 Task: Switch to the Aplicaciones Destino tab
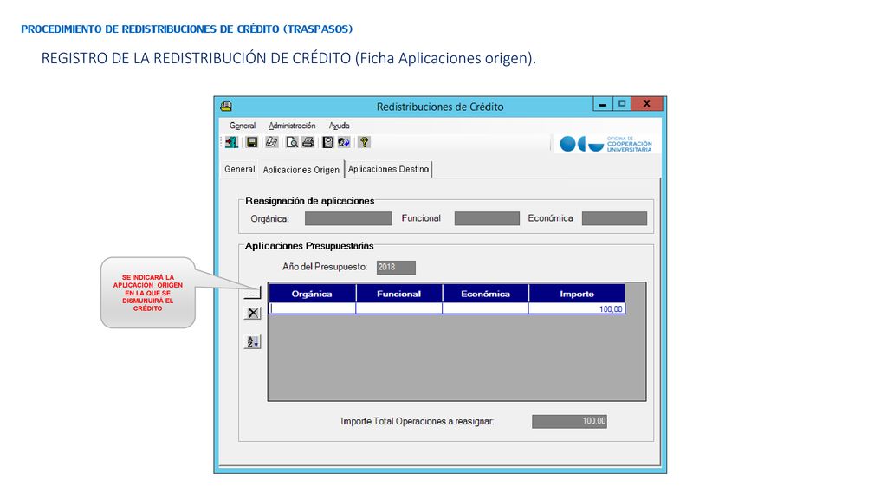389,169
